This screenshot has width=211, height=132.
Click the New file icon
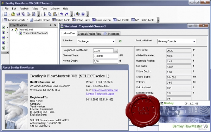pyautogui.click(x=6, y=14)
